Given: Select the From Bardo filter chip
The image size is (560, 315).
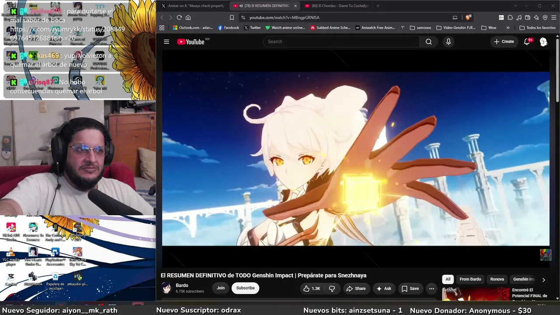Looking at the screenshot, I should click(470, 279).
